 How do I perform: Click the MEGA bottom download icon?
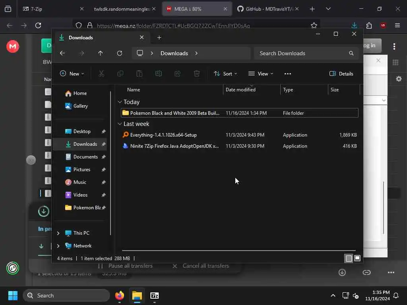(x=342, y=272)
